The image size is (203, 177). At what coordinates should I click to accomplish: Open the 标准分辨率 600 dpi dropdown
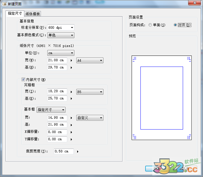tap(61, 27)
